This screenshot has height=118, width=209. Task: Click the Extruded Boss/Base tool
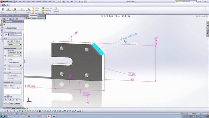click(28, 10)
